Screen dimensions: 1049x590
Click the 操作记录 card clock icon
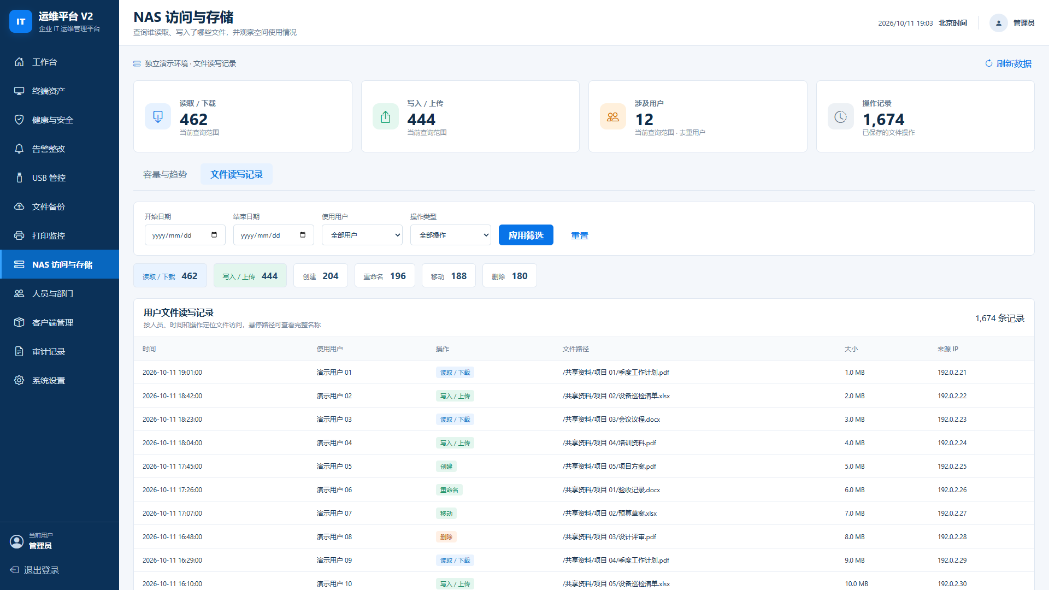[841, 116]
